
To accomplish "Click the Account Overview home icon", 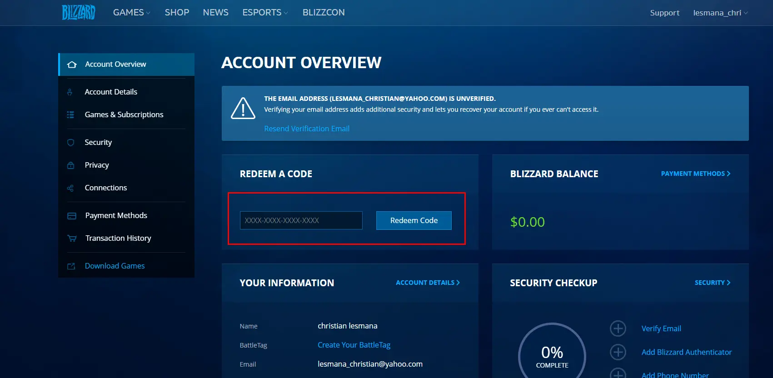I will point(72,65).
